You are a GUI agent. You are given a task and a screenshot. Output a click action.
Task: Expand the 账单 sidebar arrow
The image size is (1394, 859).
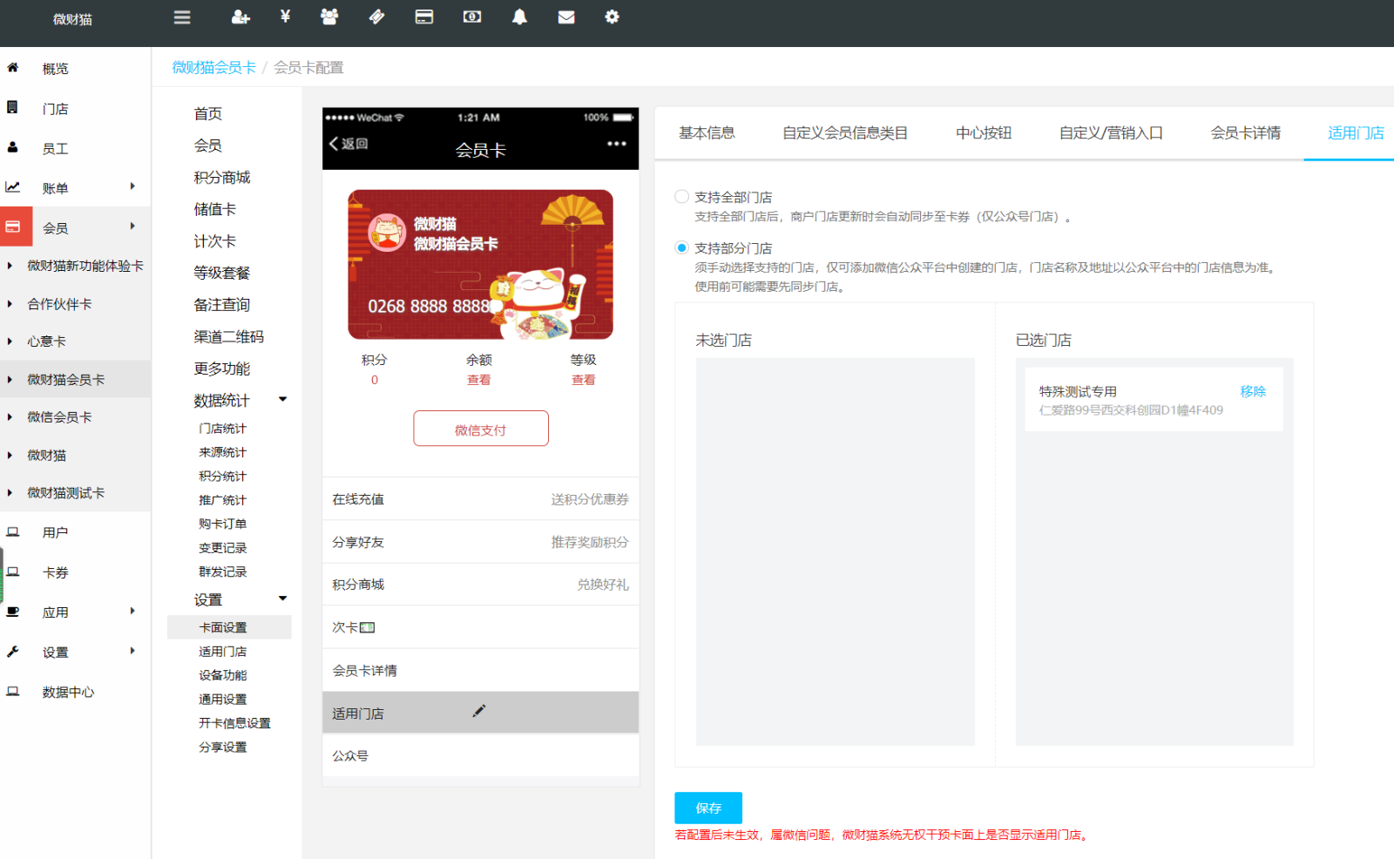132,186
